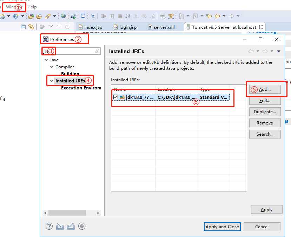The image size is (291, 237).
Task: Open the Help menu
Action: pos(32,7)
